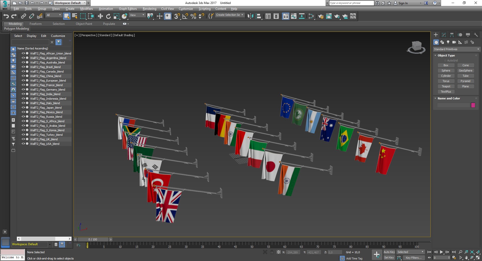Select Cameras category in Create panel
Image resolution: width=482 pixels, height=261 pixels.
pyautogui.click(x=454, y=42)
